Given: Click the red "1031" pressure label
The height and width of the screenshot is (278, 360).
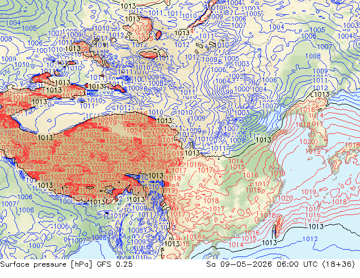Looking at the screenshot, I should (x=38, y=153).
